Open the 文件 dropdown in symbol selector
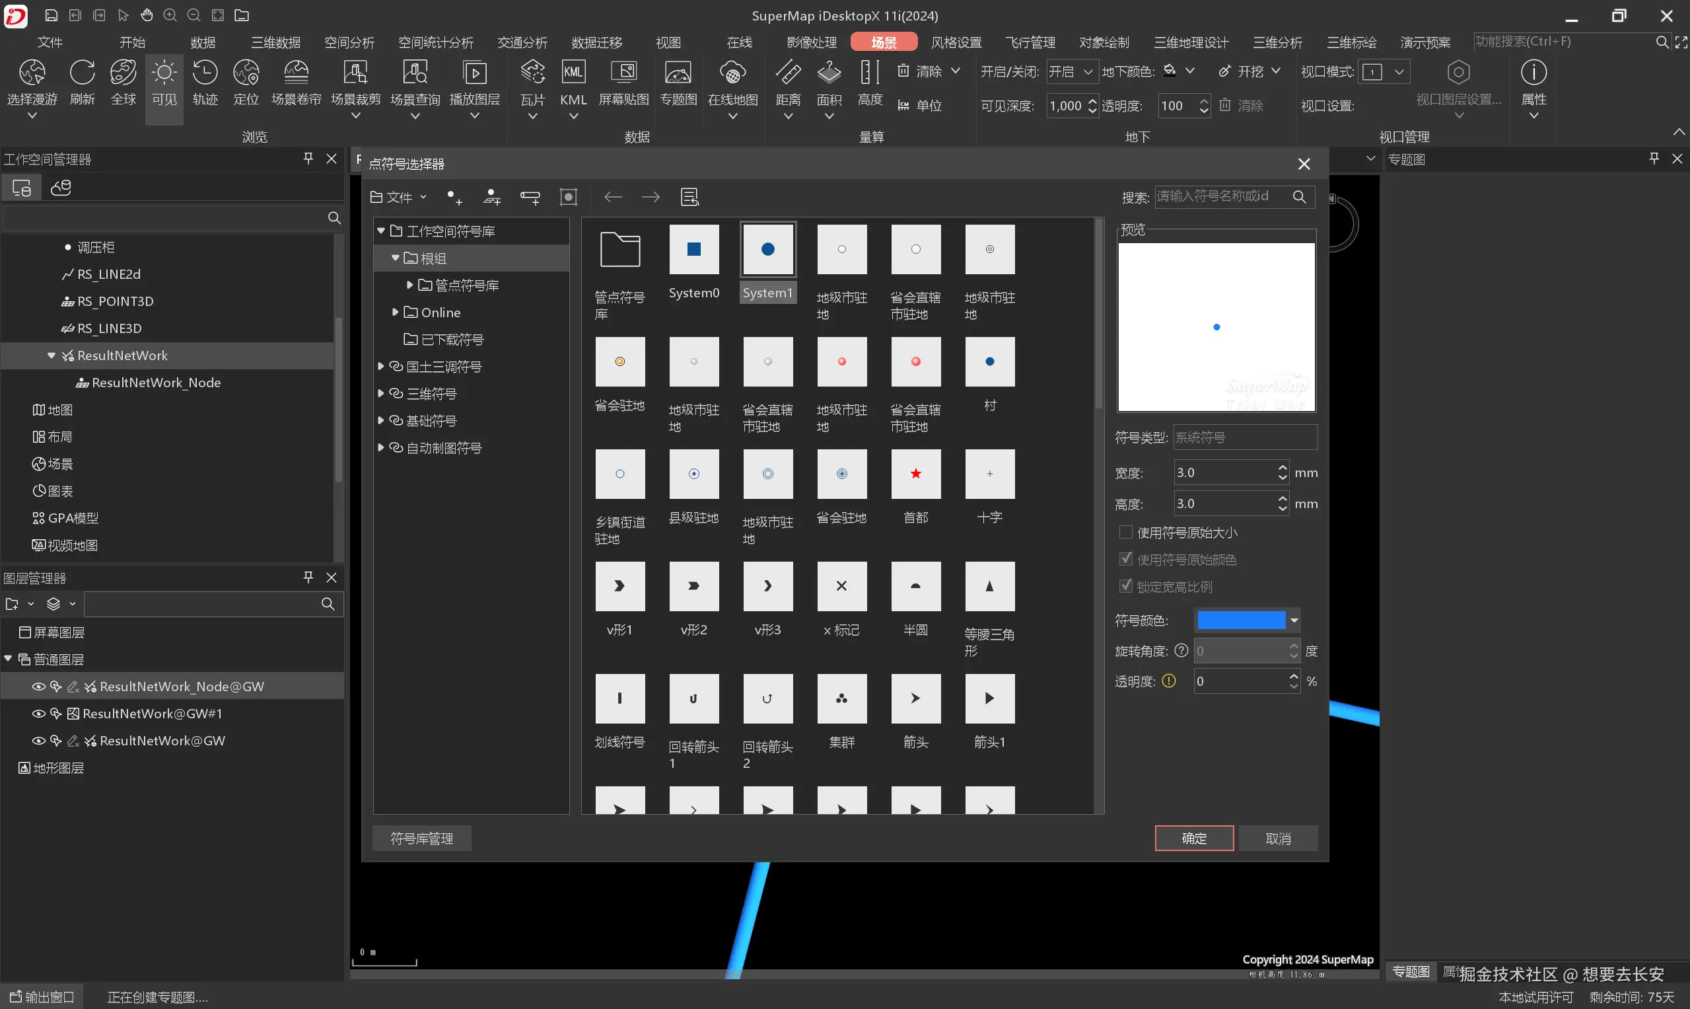Viewport: 1690px width, 1009px height. (398, 197)
